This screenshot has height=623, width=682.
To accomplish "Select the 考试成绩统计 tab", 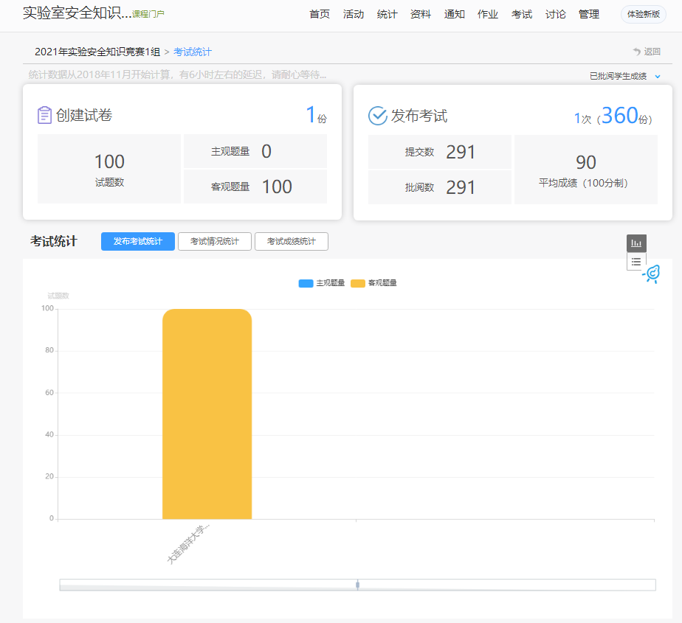I will [292, 242].
